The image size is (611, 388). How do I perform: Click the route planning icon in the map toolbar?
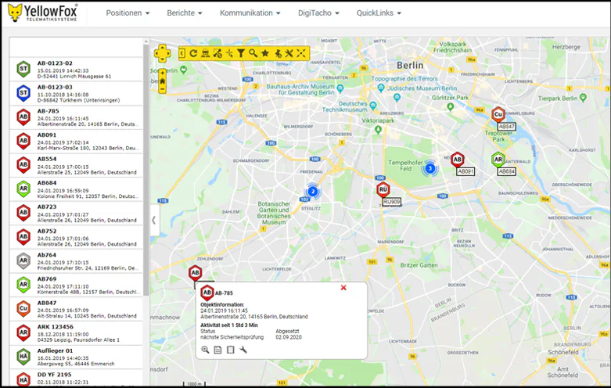pos(217,53)
